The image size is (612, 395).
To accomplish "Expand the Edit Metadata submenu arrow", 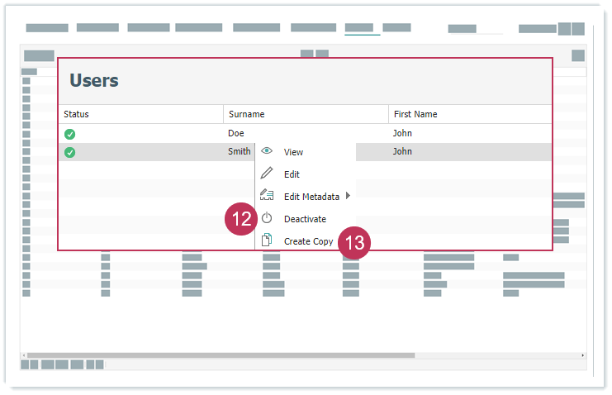I will coord(348,197).
